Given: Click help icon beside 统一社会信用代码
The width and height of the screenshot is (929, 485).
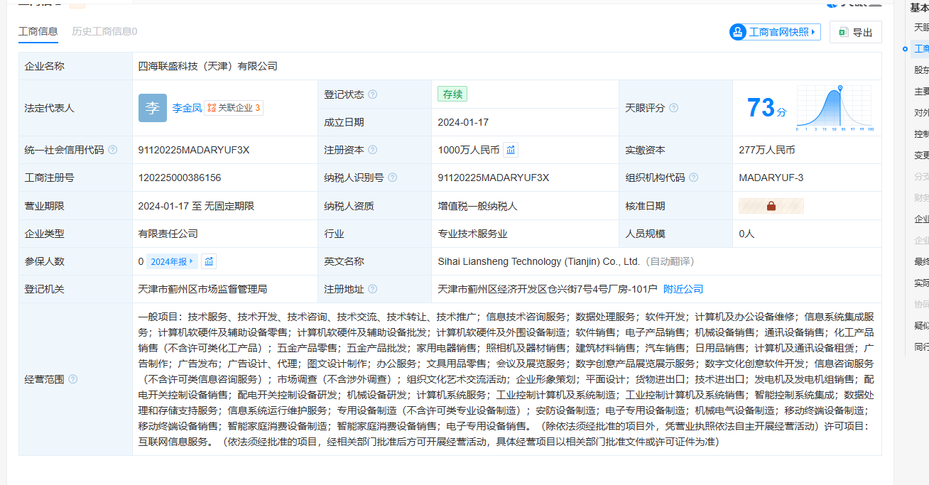Looking at the screenshot, I should (x=113, y=150).
